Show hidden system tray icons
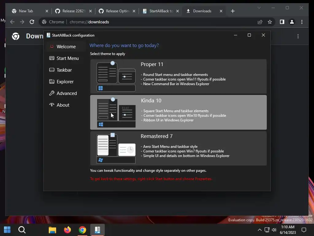 click(259, 230)
